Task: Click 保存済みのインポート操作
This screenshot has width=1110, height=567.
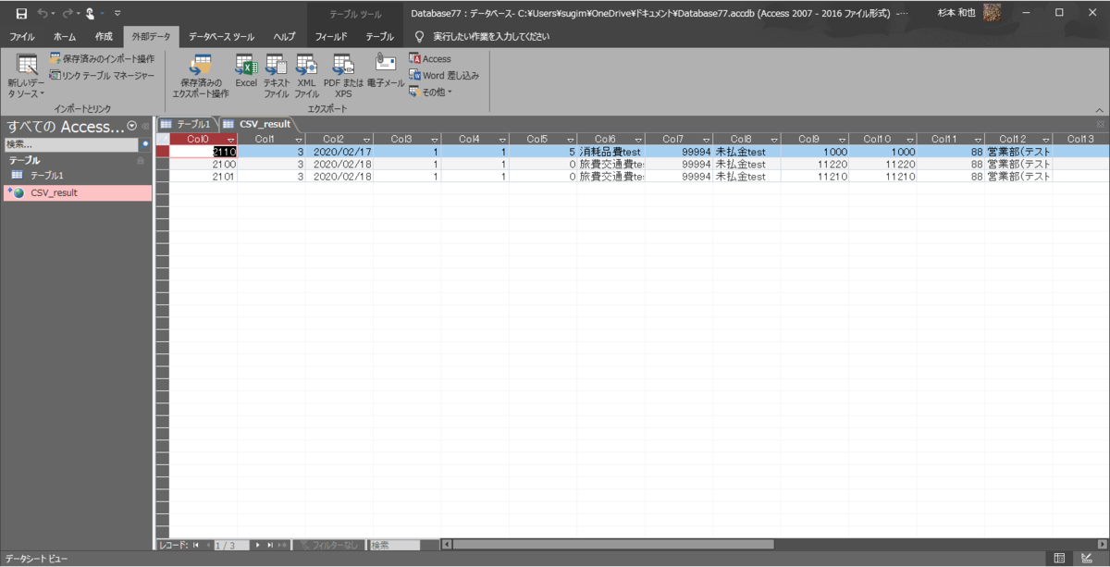Action: tap(103, 59)
